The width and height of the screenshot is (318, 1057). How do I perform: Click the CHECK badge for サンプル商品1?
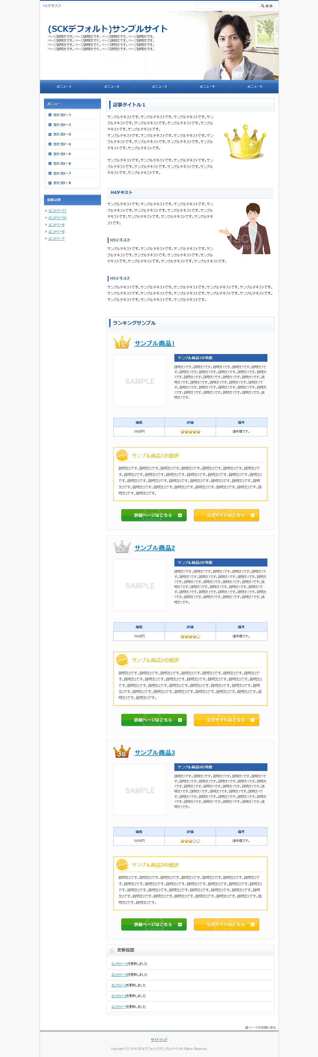click(122, 455)
